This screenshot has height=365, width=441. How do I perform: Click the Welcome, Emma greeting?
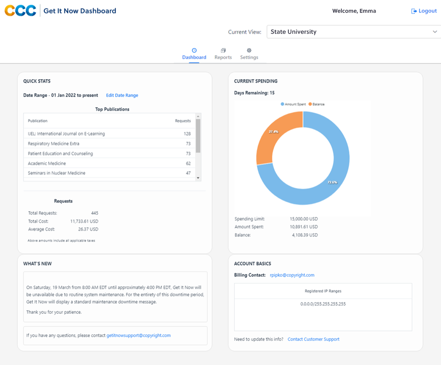pos(354,11)
